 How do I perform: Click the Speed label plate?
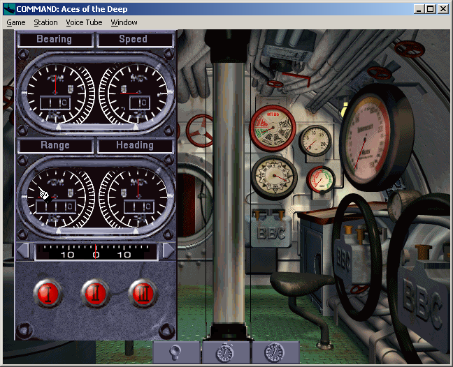135,39
